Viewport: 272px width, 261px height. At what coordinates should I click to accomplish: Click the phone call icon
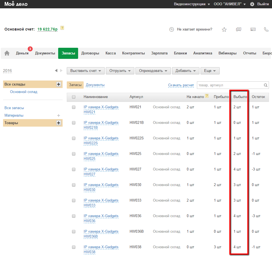(266, 29)
